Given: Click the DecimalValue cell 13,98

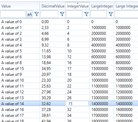Looking at the screenshot, I should tap(52, 57).
